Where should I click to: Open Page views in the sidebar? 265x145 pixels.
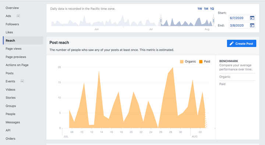coord(14,49)
